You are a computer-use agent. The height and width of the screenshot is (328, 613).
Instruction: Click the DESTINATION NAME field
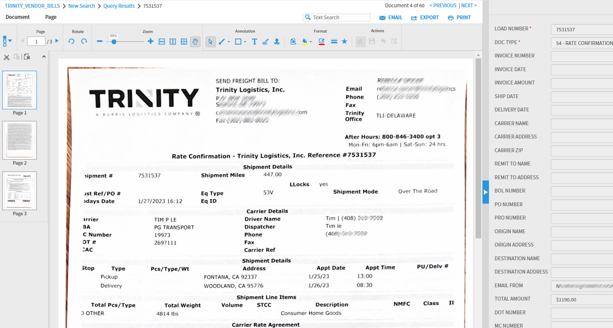click(582, 259)
